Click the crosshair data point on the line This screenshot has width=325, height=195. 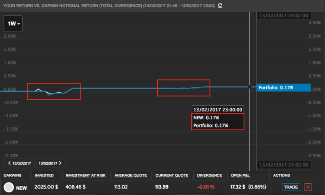pos(250,87)
